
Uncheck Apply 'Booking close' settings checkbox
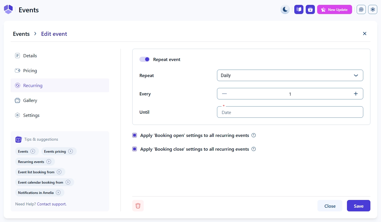point(135,149)
